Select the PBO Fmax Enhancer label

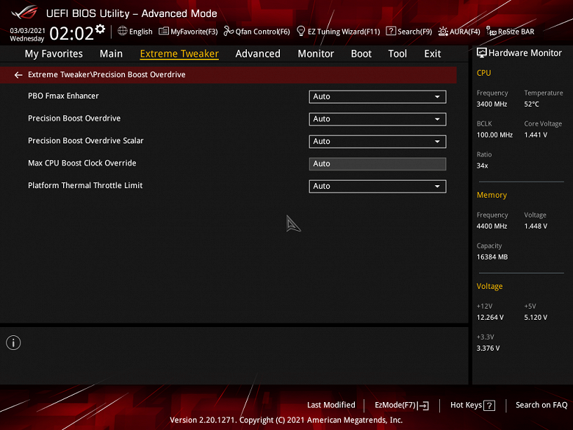pos(63,96)
